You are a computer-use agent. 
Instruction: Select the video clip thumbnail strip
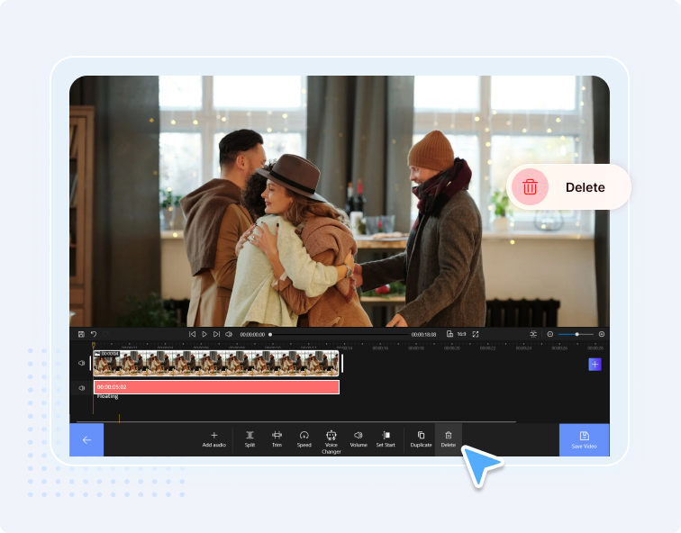pos(216,363)
